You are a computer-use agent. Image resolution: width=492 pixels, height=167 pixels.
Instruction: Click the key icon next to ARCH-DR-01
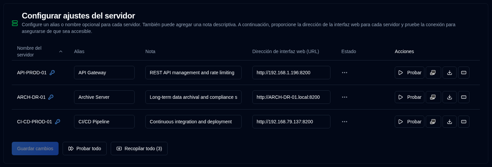pyautogui.click(x=51, y=97)
